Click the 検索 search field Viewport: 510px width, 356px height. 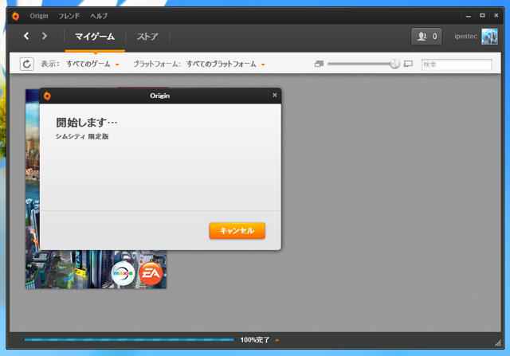(457, 65)
